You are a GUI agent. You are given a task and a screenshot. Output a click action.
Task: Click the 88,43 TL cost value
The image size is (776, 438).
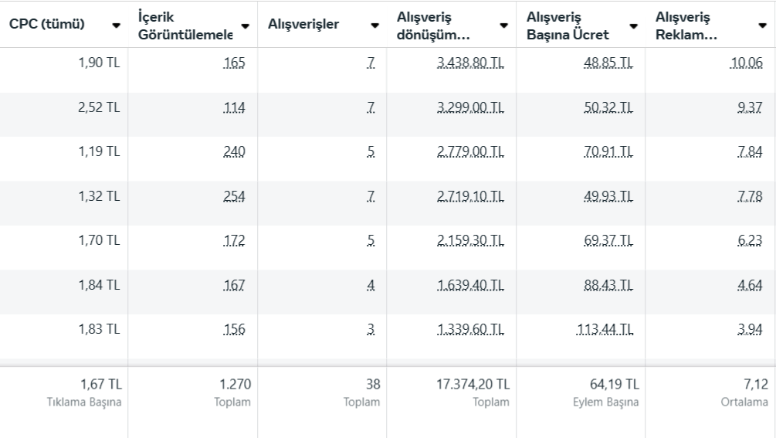608,285
